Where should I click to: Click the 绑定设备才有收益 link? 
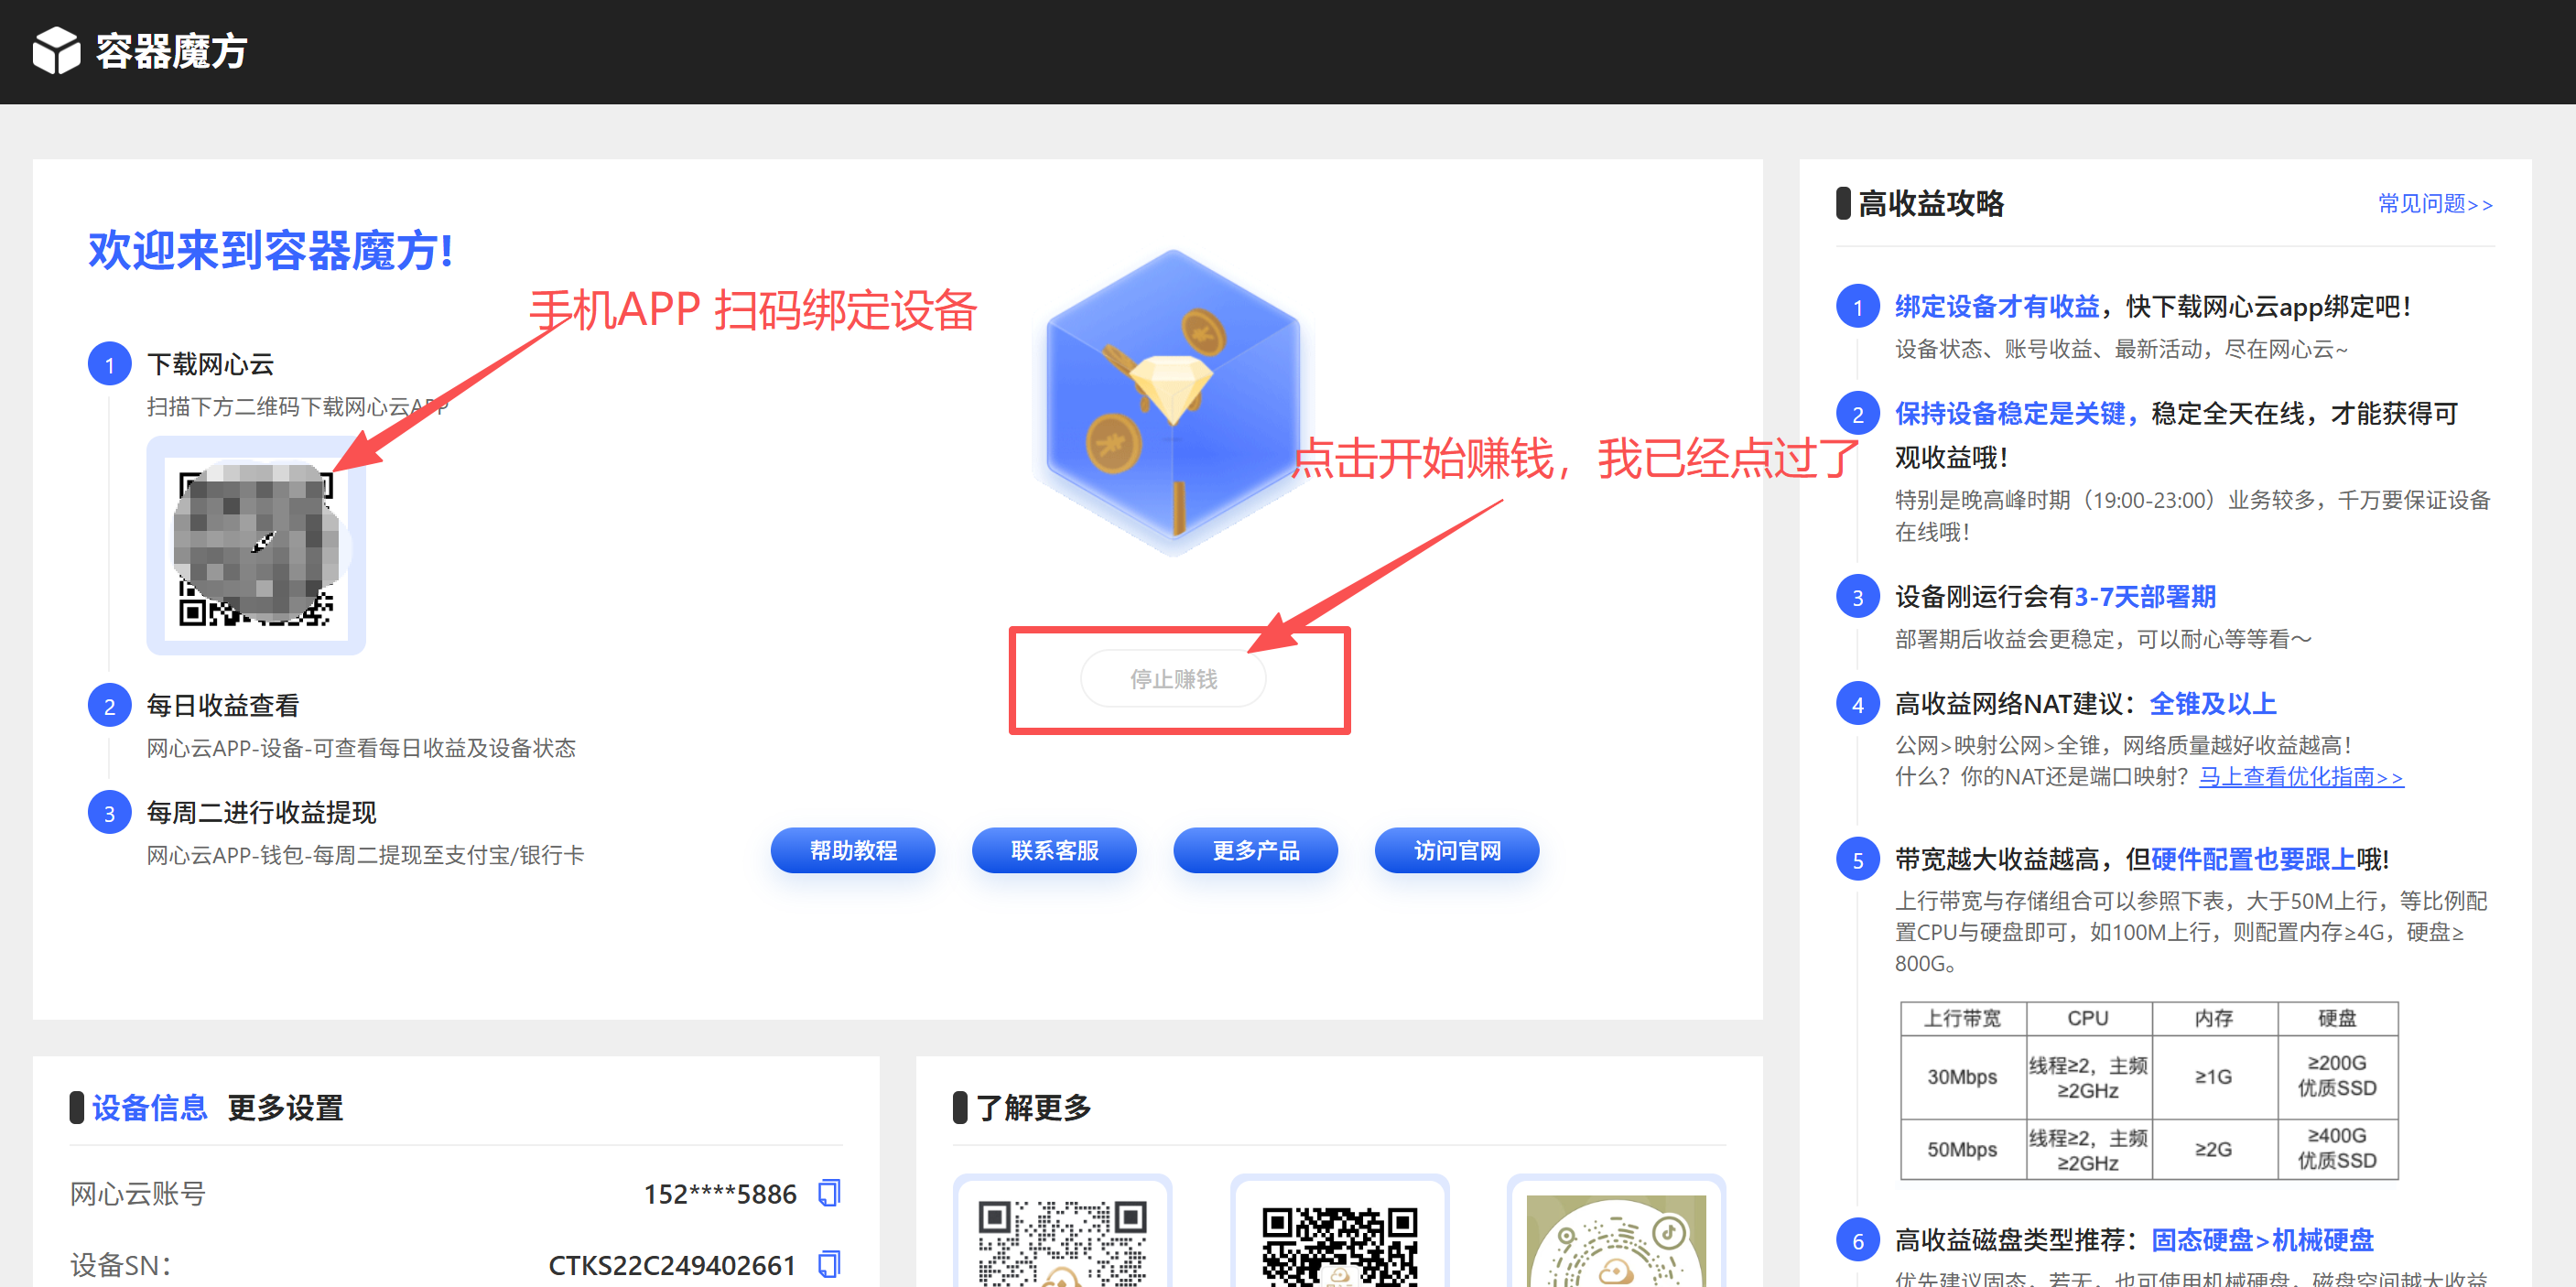click(x=1995, y=307)
